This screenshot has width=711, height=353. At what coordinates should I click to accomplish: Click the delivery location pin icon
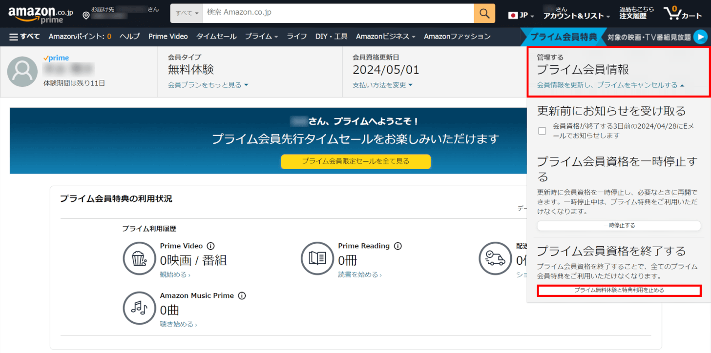pos(86,16)
